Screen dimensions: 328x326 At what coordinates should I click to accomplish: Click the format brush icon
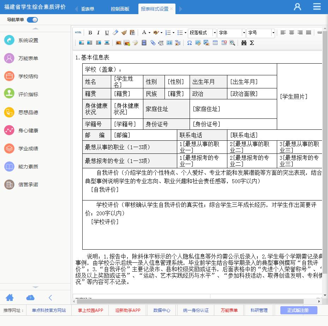pyautogui.click(x=124, y=33)
